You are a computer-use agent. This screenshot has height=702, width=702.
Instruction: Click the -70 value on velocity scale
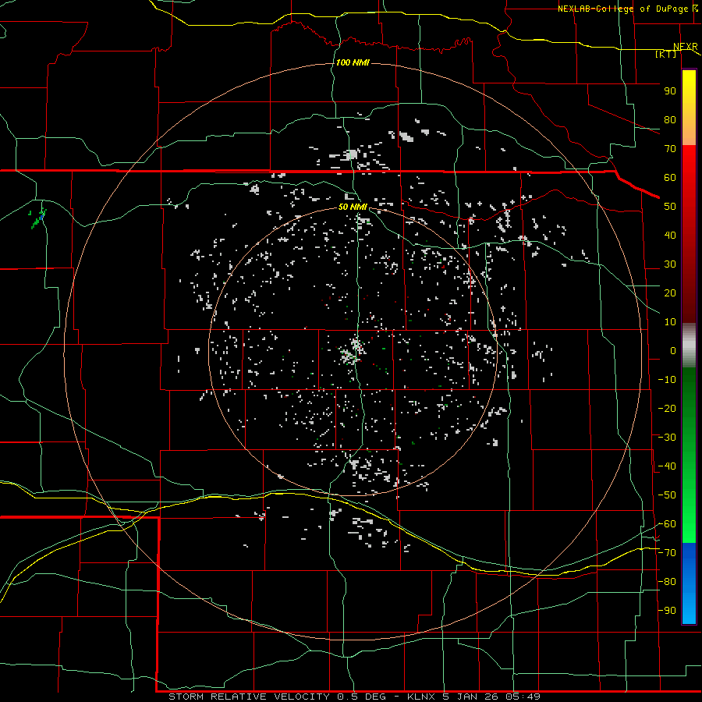click(667, 553)
